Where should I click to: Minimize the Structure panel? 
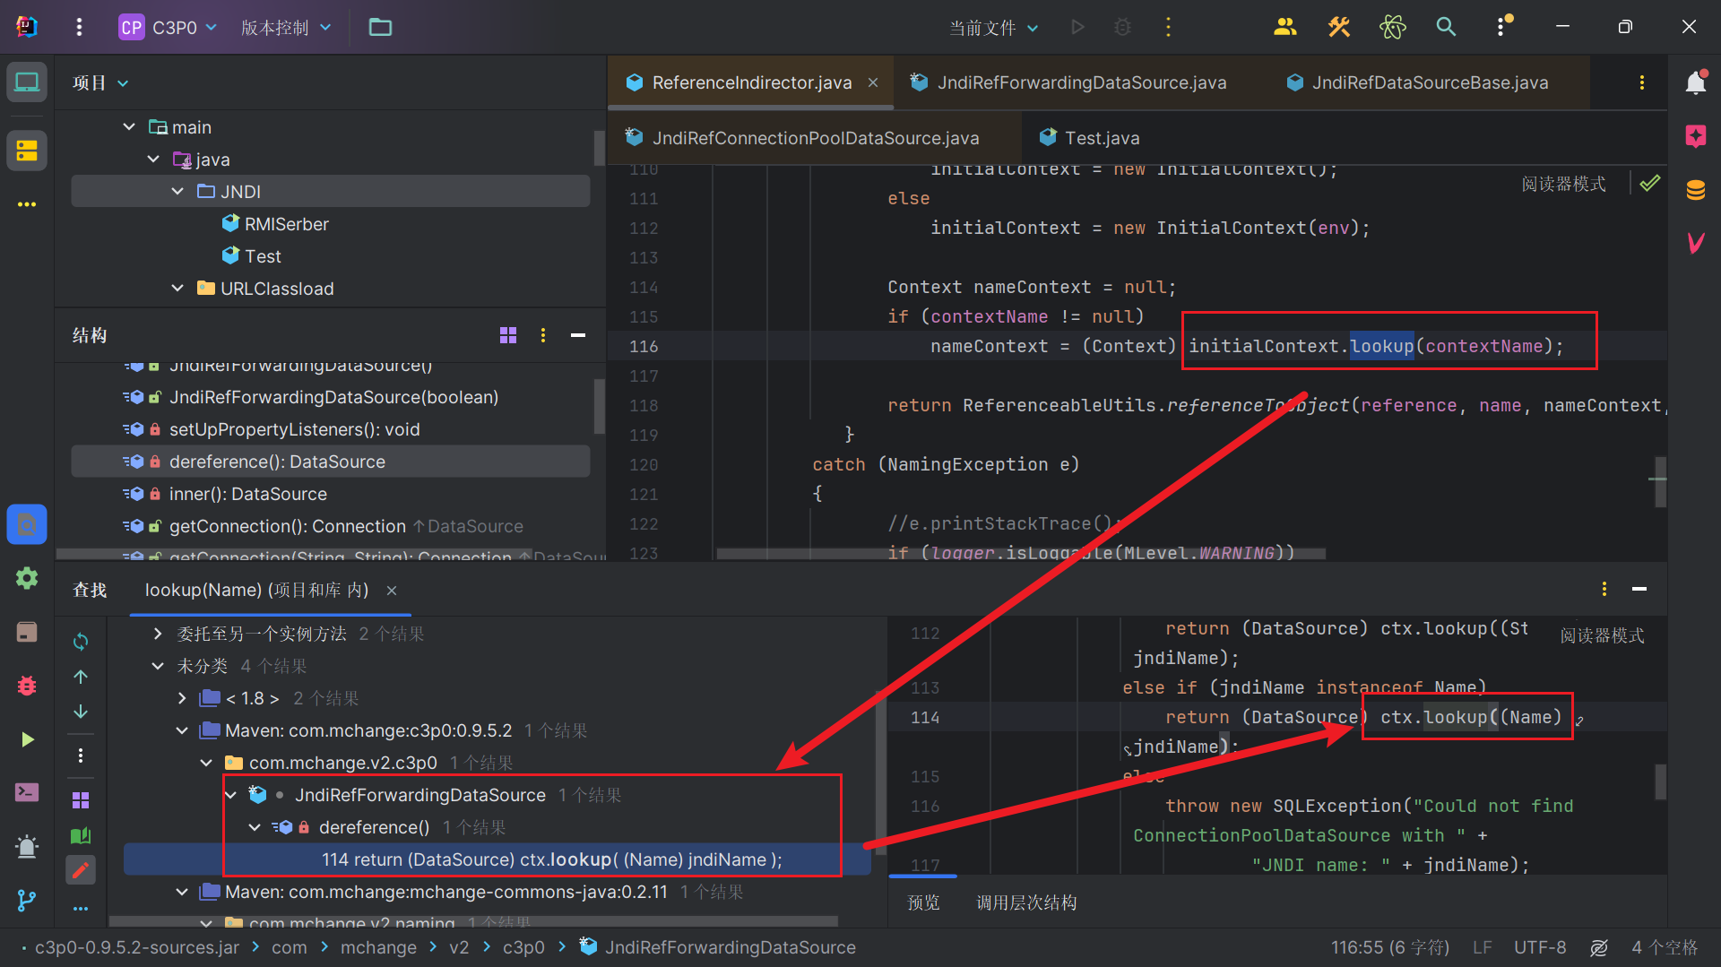(x=578, y=335)
